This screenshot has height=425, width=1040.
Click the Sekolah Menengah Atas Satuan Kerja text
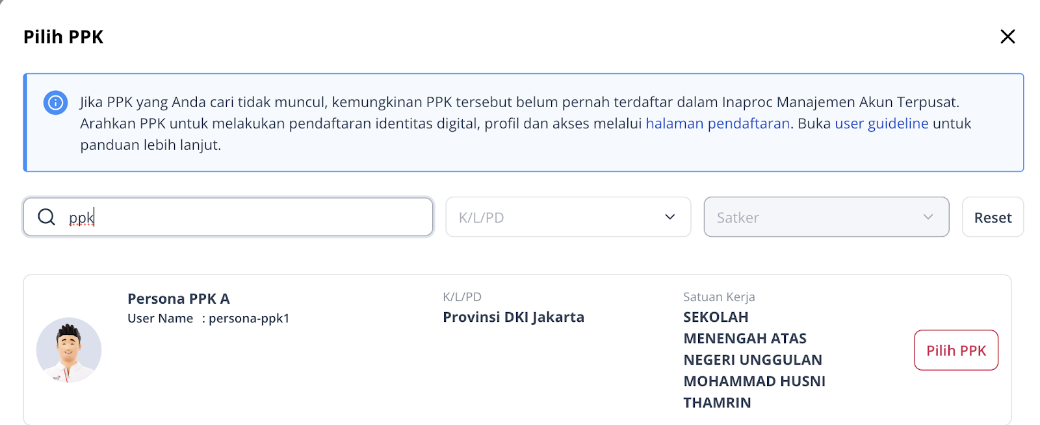pos(754,359)
